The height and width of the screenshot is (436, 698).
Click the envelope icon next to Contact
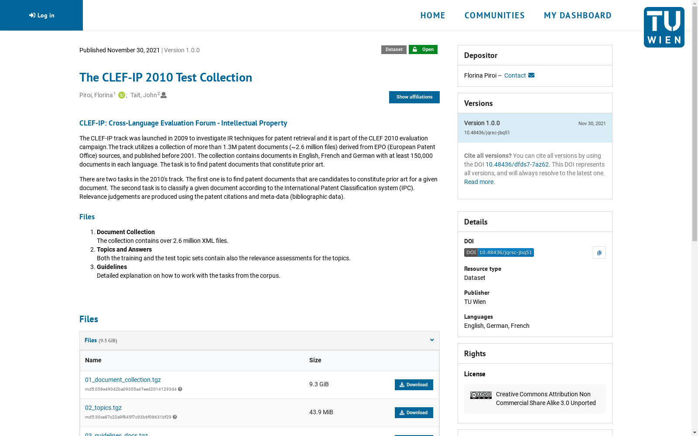531,75
